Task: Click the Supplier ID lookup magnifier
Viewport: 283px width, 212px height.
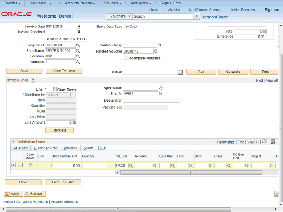Action: [78, 45]
